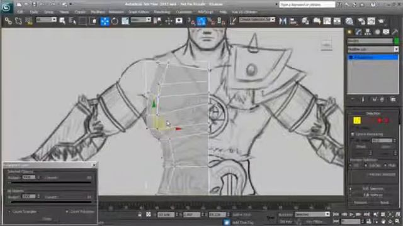Toggle the highlighted Angle Snap button

[201, 21]
